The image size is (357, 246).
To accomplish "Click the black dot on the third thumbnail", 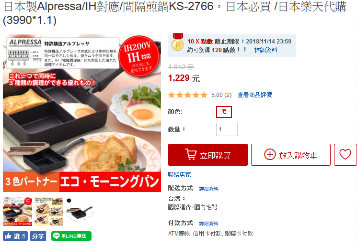I will pos(69,201).
